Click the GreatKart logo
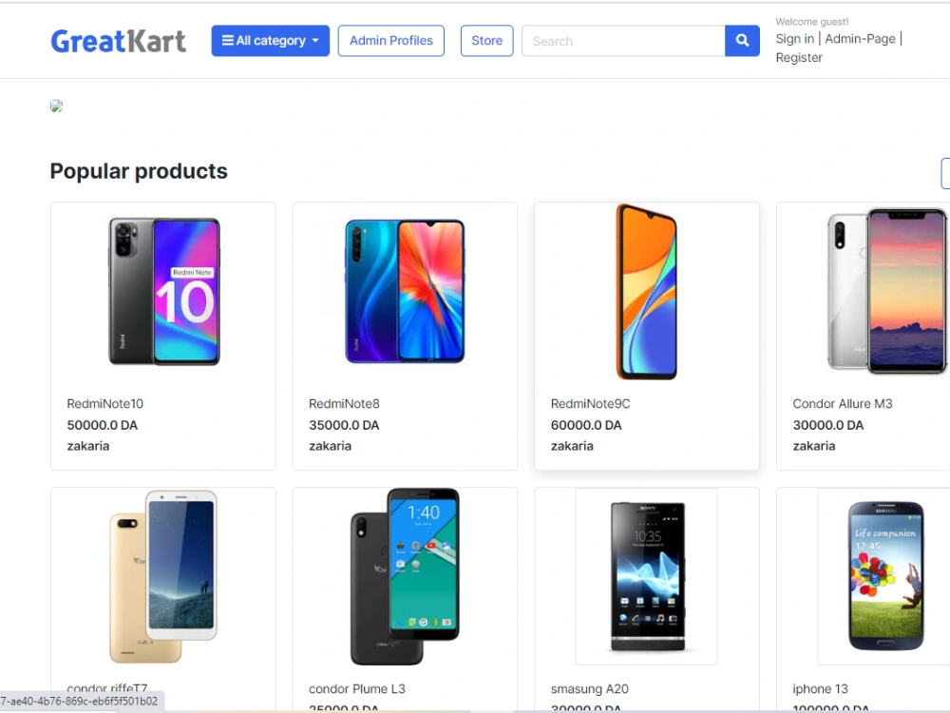Screen dimensions: 950x713 tap(118, 41)
